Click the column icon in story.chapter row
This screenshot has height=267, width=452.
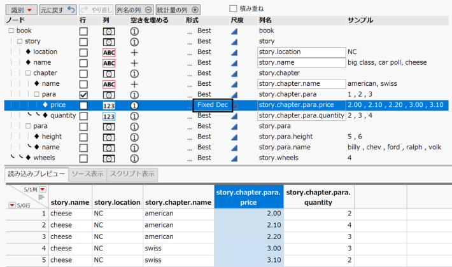[x=109, y=73]
